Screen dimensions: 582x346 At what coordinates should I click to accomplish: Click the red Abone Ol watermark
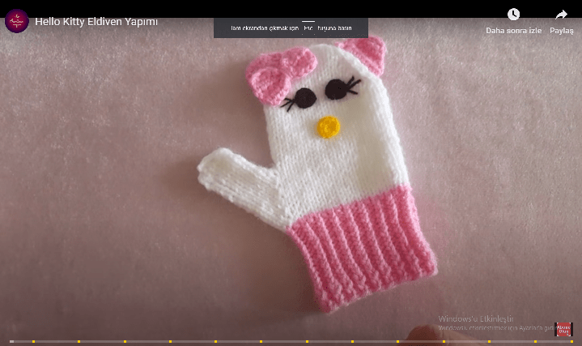(x=563, y=329)
